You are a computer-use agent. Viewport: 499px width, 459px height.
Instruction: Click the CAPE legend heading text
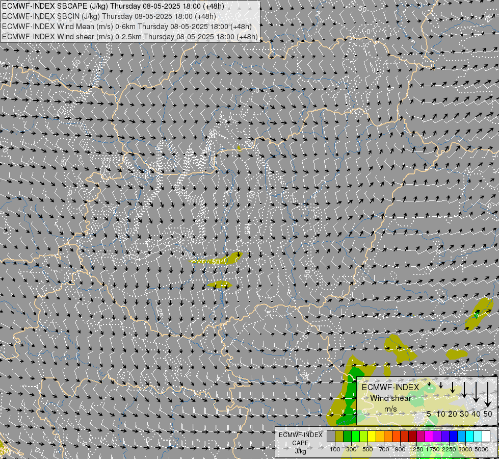[x=300, y=443]
